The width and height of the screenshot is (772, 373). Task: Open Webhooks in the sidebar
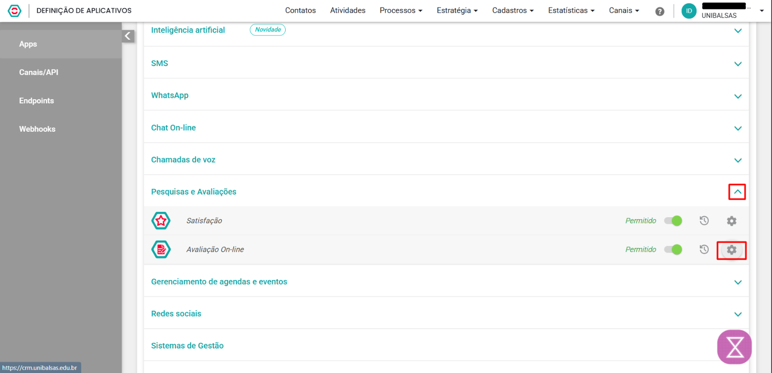37,129
